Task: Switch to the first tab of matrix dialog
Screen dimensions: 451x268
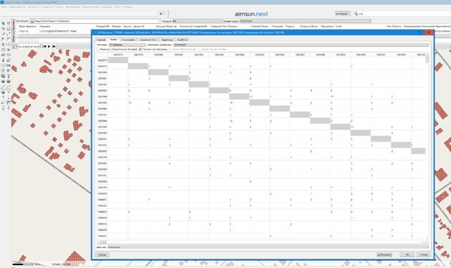Action: [101, 39]
